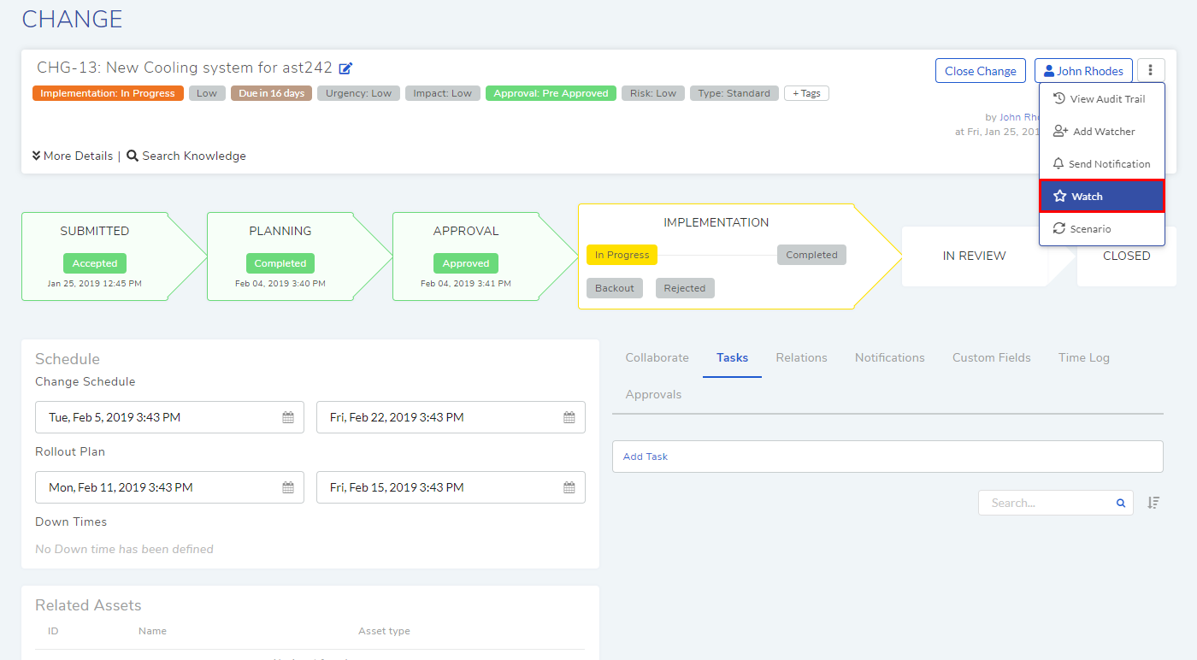
Task: Click the Close Change button
Action: point(981,71)
